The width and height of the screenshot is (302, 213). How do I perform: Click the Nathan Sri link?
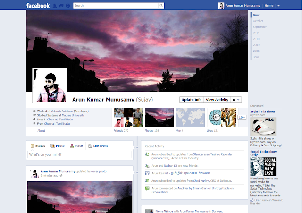click(x=170, y=166)
